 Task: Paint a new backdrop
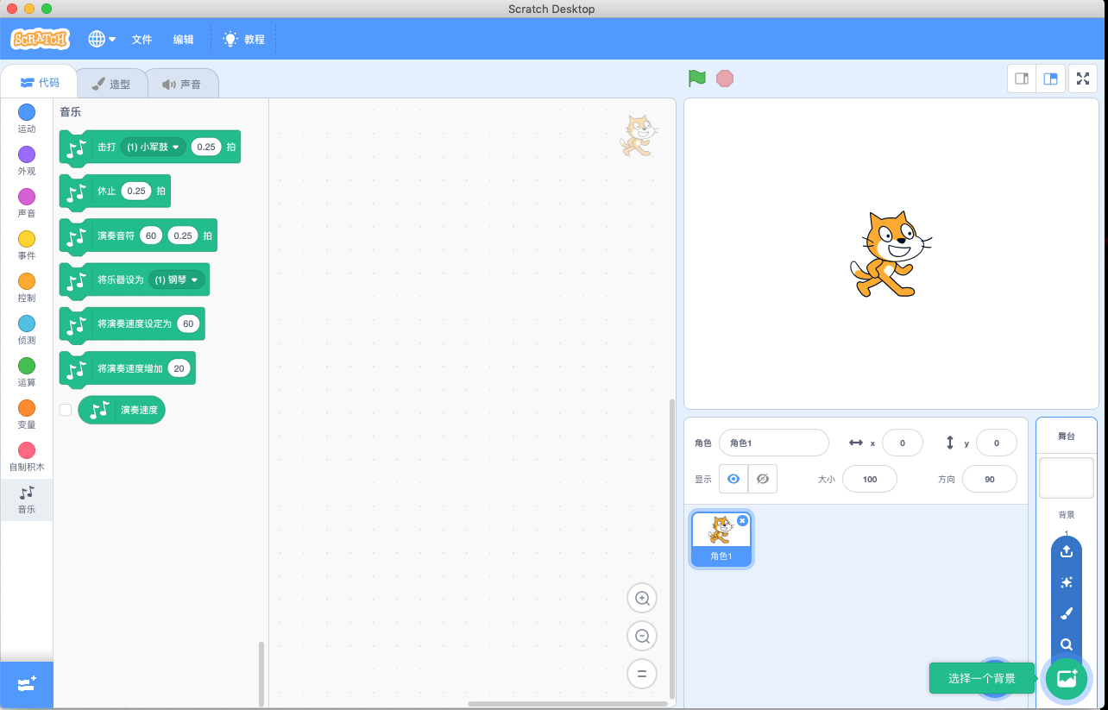(1067, 613)
